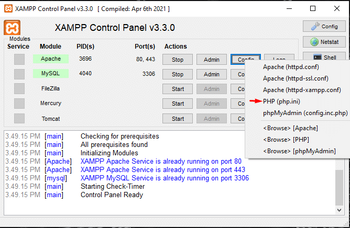This screenshot has width=350, height=228.
Task: Click log line 'Initializing Modules'
Action: [x=109, y=153]
